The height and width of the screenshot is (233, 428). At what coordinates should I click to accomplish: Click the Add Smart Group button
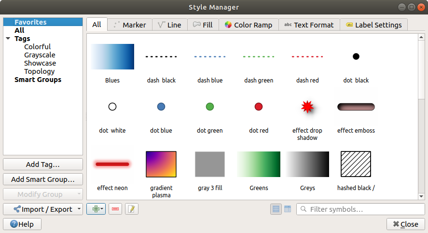coord(43,179)
